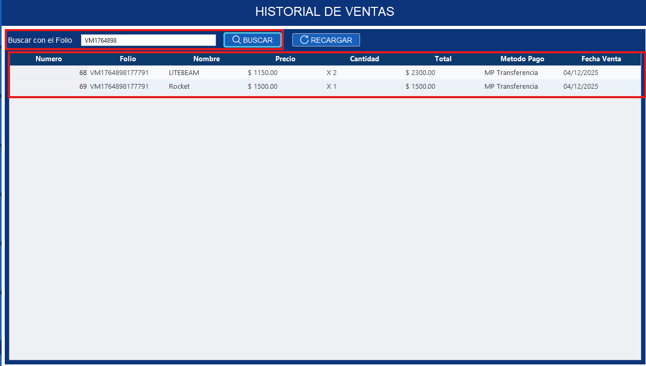646x366 pixels.
Task: Click the Total column header
Action: pos(443,59)
